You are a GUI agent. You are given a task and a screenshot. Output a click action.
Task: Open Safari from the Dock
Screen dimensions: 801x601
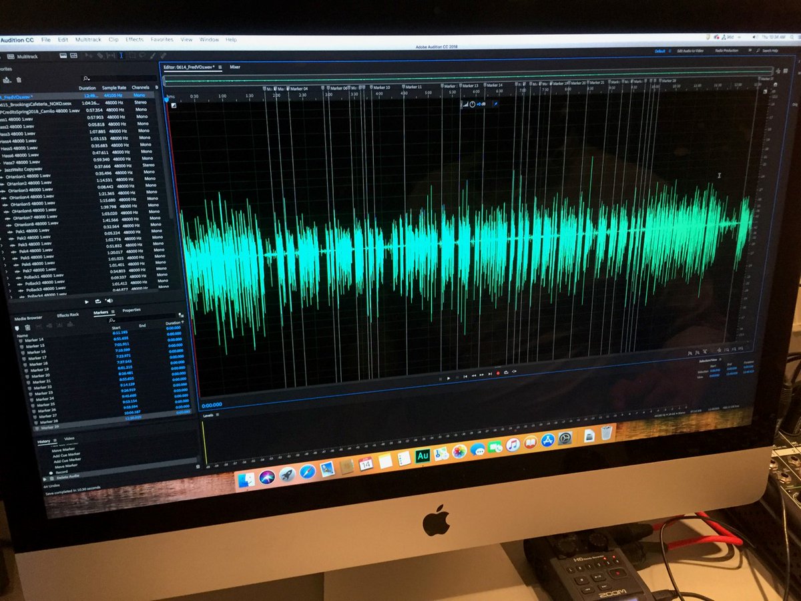pyautogui.click(x=307, y=472)
